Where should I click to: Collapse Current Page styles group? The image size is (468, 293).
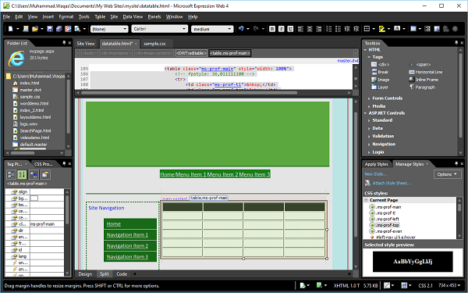point(367,200)
